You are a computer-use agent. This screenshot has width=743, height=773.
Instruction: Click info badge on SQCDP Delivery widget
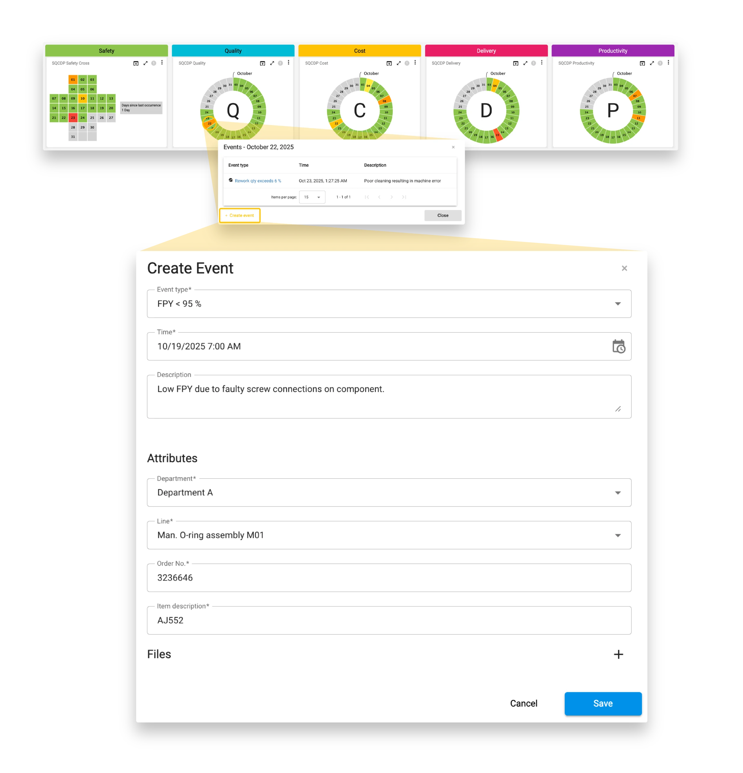point(533,63)
